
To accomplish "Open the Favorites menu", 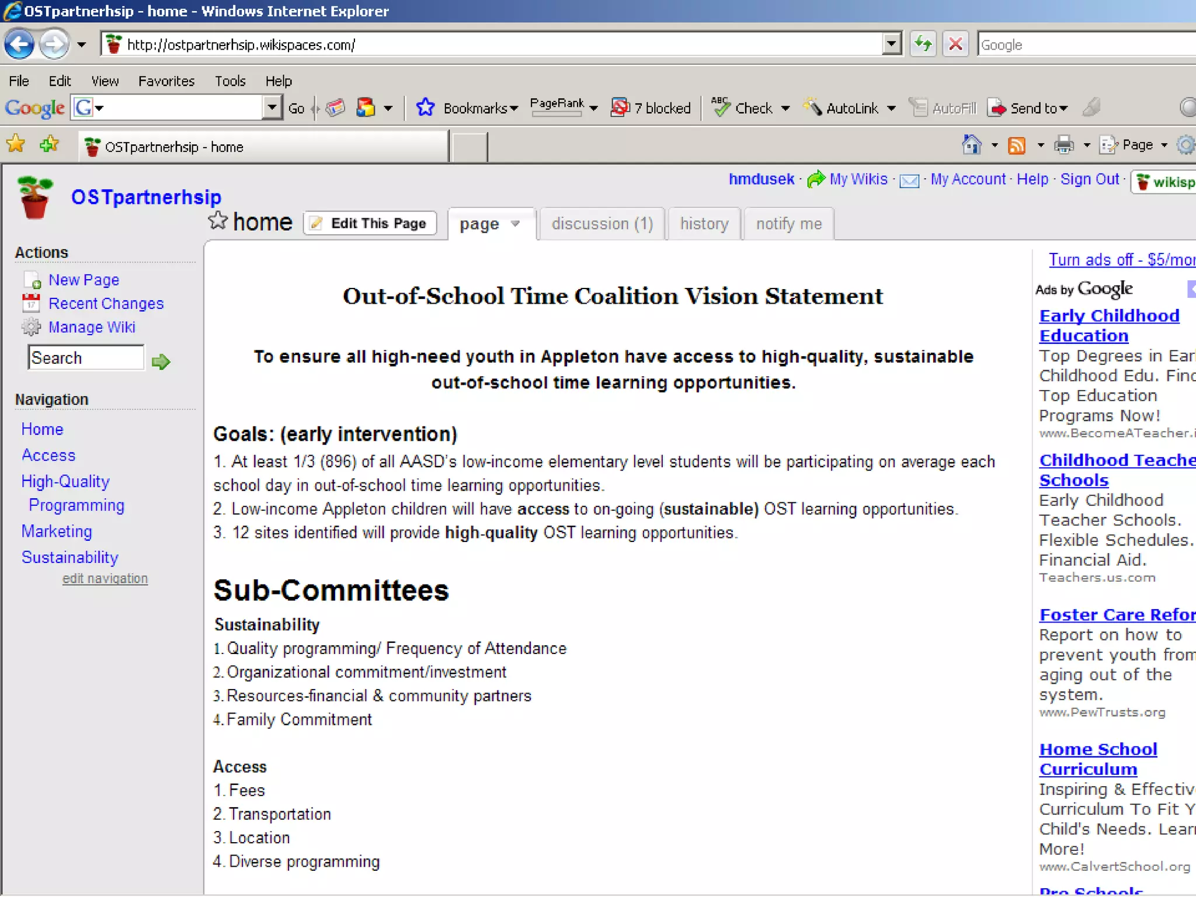I will point(166,81).
